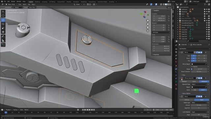Select the Scale tool in viewport toolbar
Screen dimensions: 211x119
tap(3, 28)
